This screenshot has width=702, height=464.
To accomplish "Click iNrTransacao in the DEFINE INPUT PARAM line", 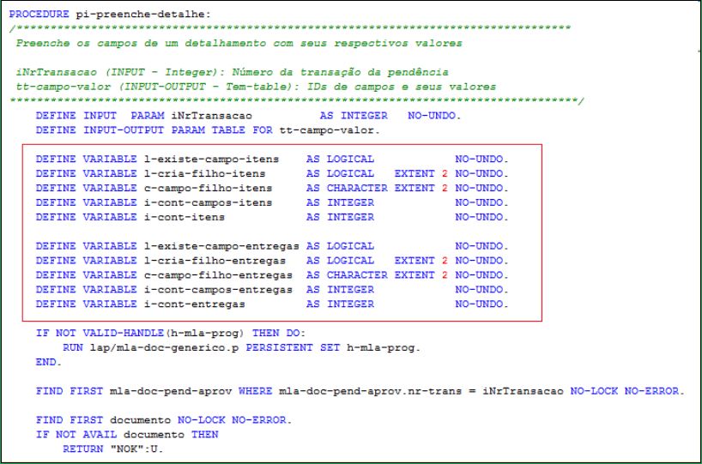I will 211,116.
